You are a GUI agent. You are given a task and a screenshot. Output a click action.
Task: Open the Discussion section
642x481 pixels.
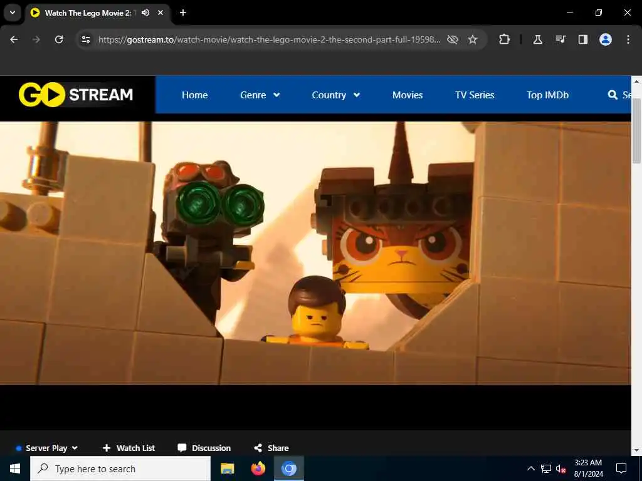tap(204, 448)
